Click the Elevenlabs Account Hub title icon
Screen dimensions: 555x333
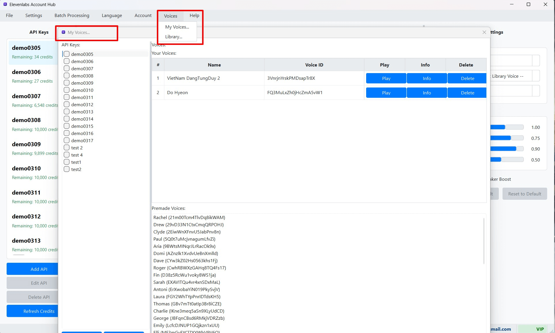click(5, 4)
